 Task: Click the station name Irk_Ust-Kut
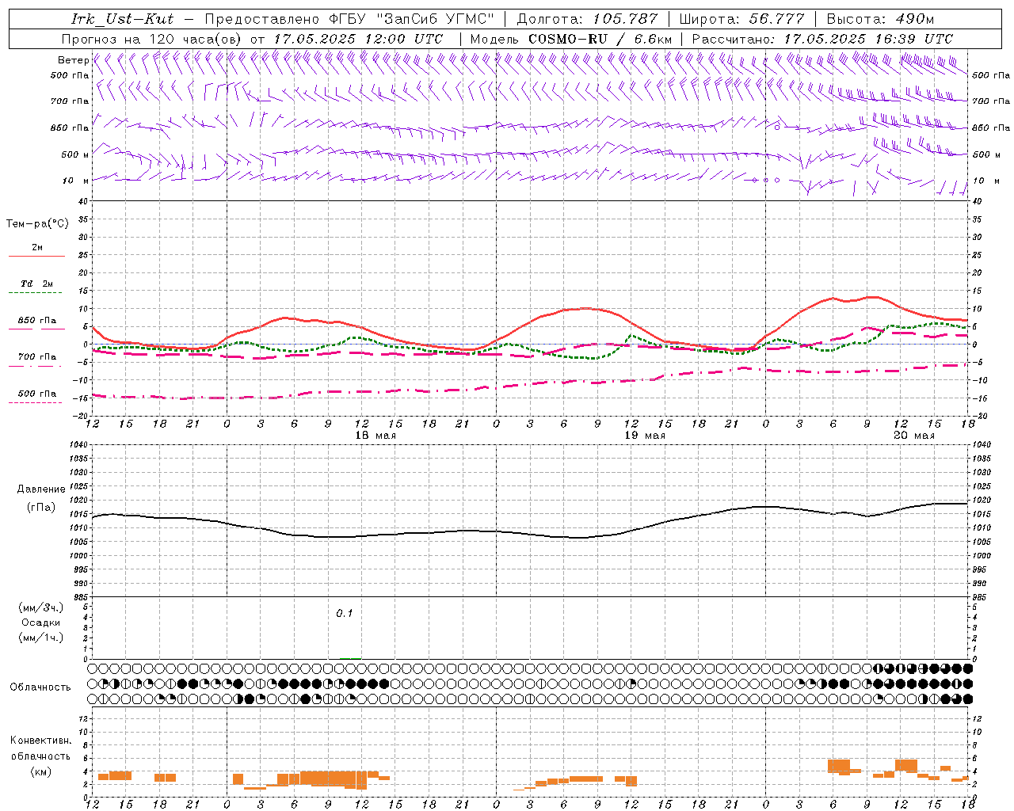[x=123, y=19]
